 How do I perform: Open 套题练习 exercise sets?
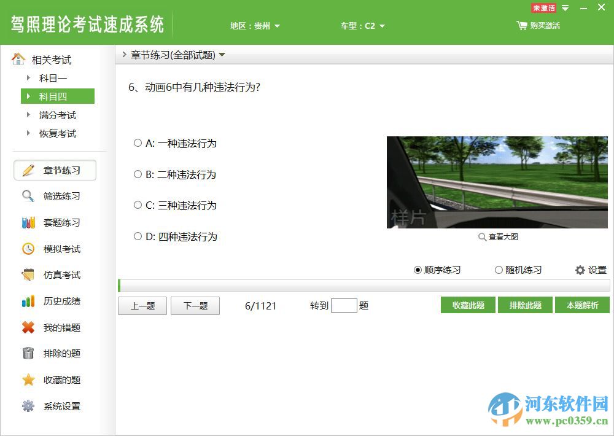55,223
